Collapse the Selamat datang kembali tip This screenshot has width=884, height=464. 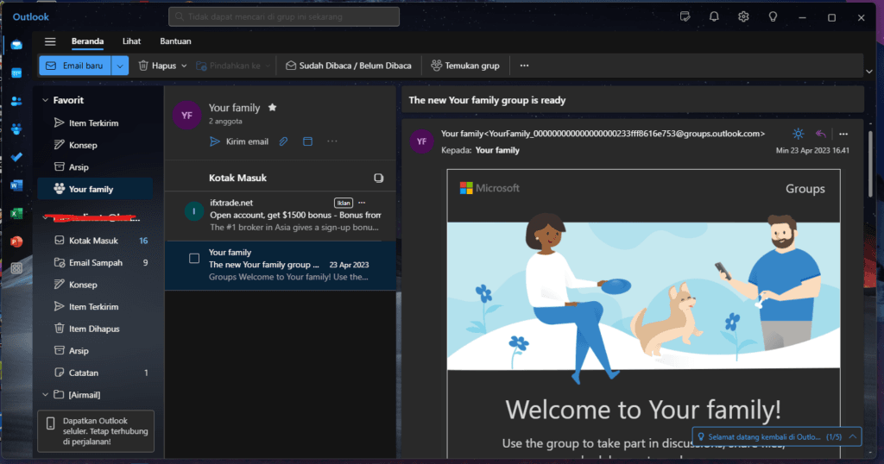[x=853, y=436]
